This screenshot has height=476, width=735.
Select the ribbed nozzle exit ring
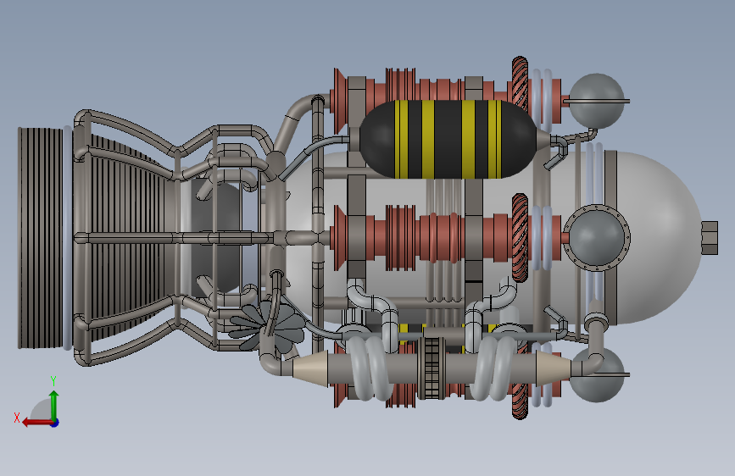click(41, 237)
